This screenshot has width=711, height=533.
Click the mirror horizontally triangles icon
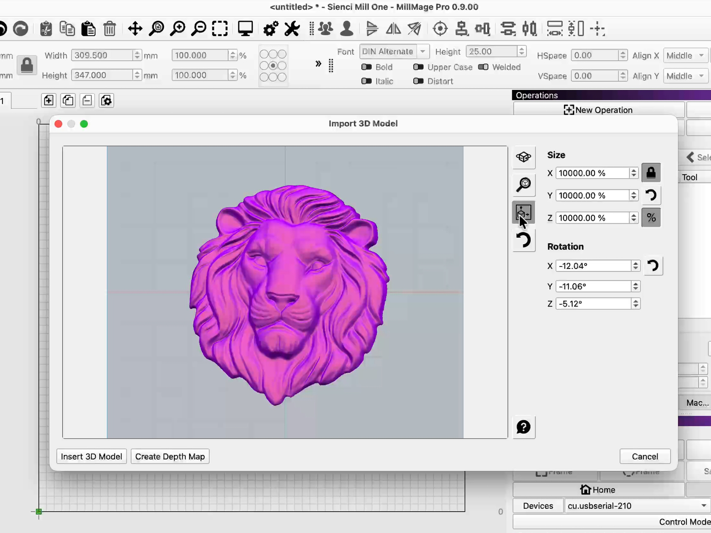[394, 29]
